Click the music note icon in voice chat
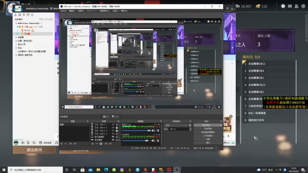The image size is (308, 173). tap(56, 143)
